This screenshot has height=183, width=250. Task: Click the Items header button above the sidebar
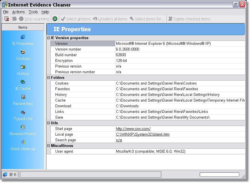tap(23, 27)
